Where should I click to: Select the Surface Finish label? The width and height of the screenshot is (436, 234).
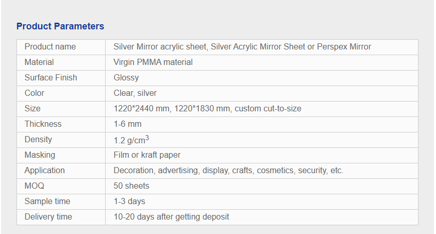coord(51,78)
